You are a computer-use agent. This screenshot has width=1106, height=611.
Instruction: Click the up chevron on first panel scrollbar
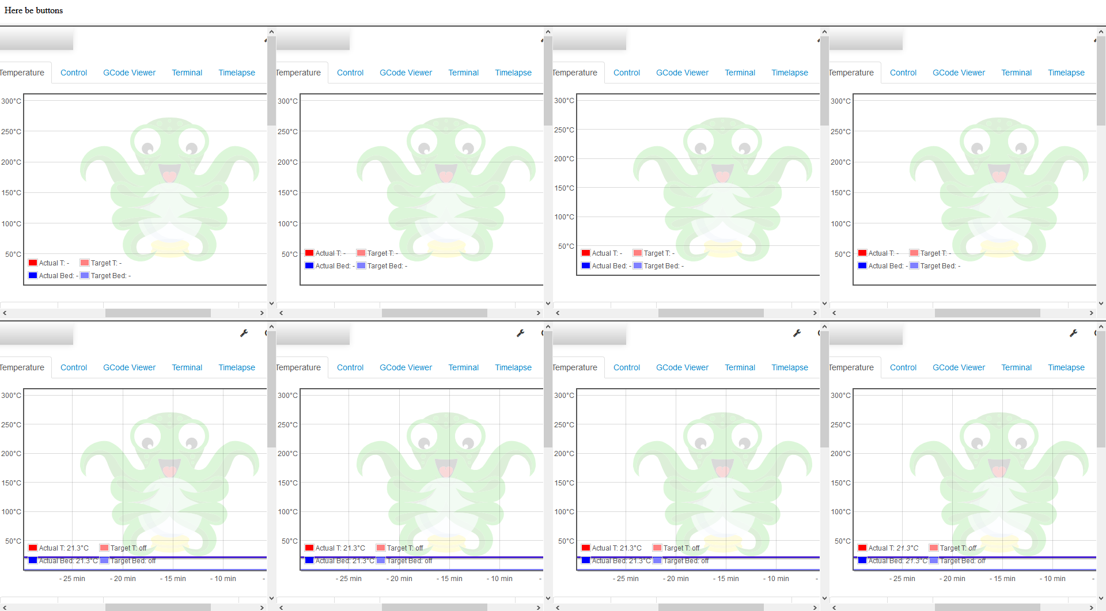point(271,32)
